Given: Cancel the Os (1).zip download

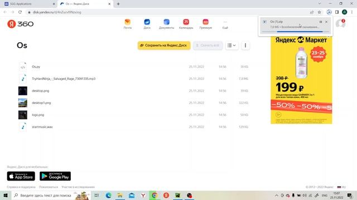Looking at the screenshot, I should (x=326, y=22).
